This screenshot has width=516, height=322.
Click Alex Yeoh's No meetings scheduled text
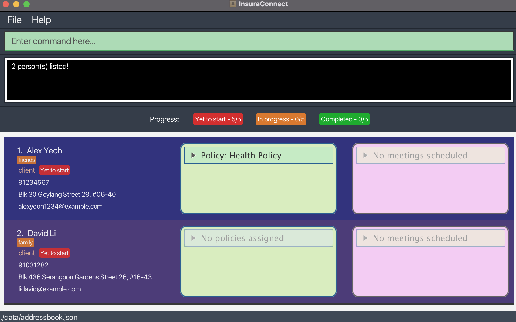tap(420, 155)
